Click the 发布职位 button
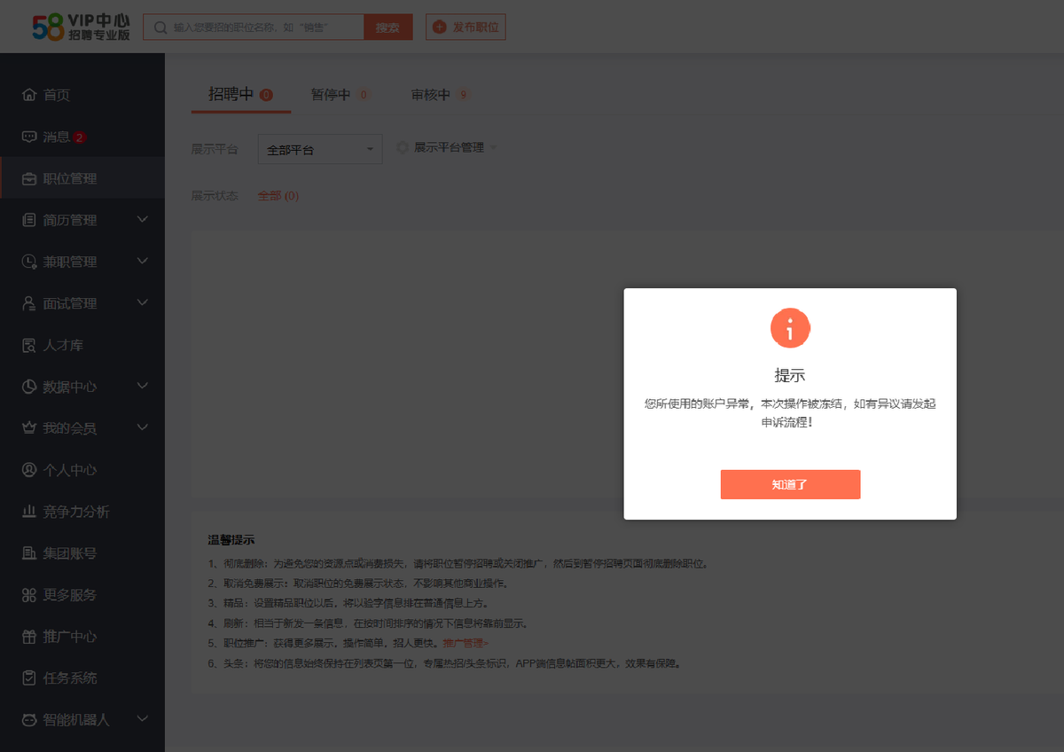 (x=465, y=27)
